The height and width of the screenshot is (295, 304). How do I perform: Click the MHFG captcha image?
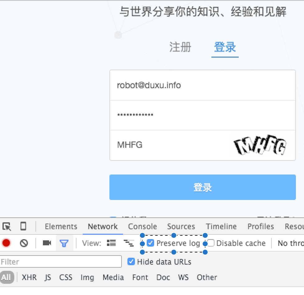(260, 145)
